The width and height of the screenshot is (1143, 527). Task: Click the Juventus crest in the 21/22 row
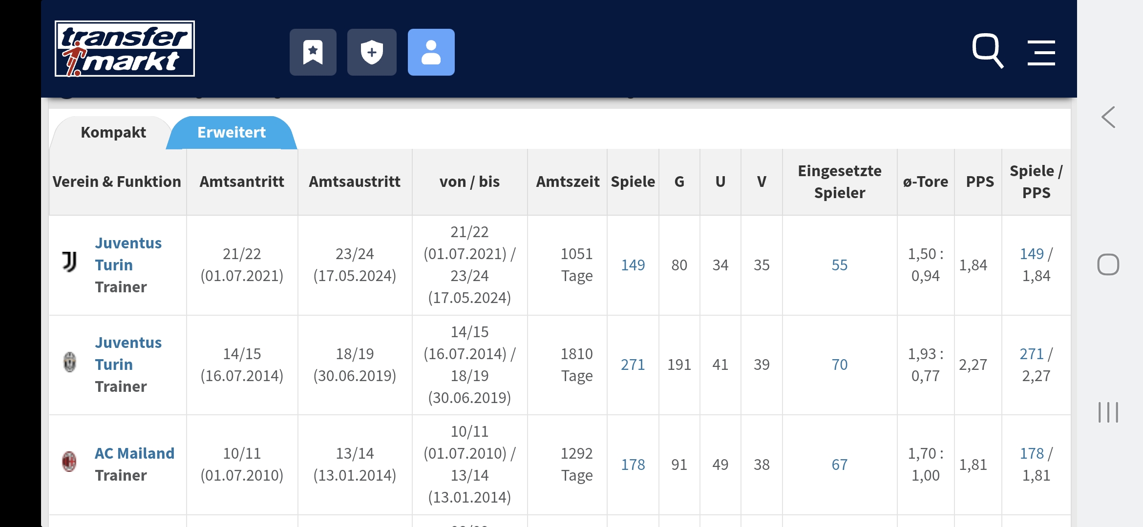(69, 262)
